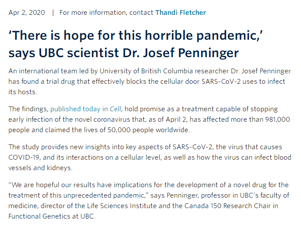
Task: Click the paragraph starting 'The study provides new insights'
Action: tap(150, 158)
